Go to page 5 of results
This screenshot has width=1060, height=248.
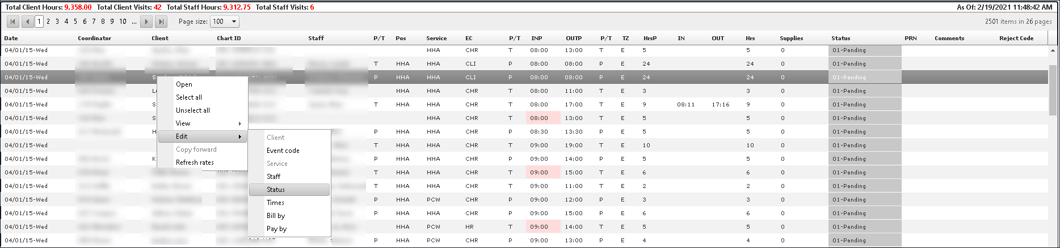point(75,22)
